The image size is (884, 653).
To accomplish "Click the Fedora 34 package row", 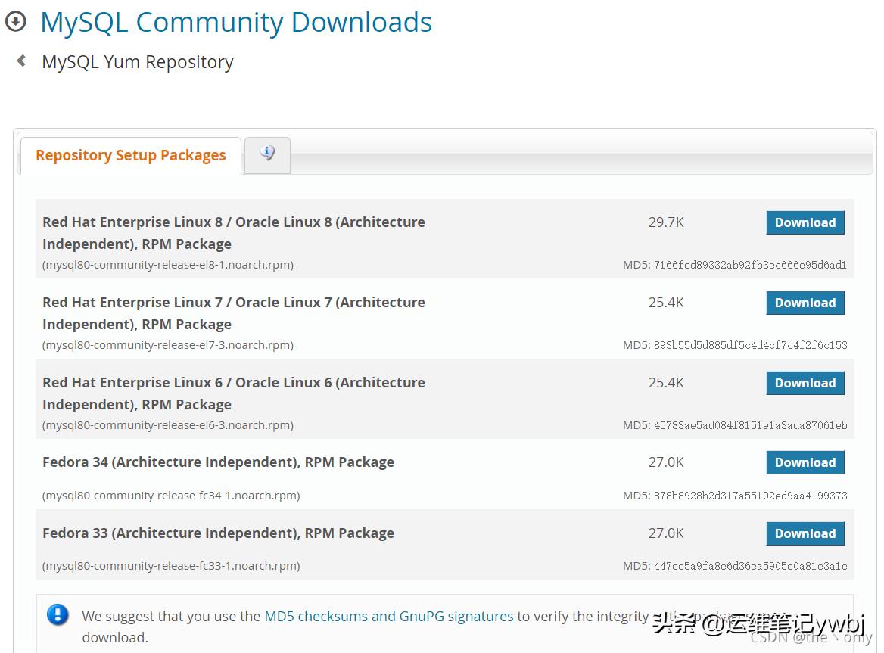I will pos(218,462).
